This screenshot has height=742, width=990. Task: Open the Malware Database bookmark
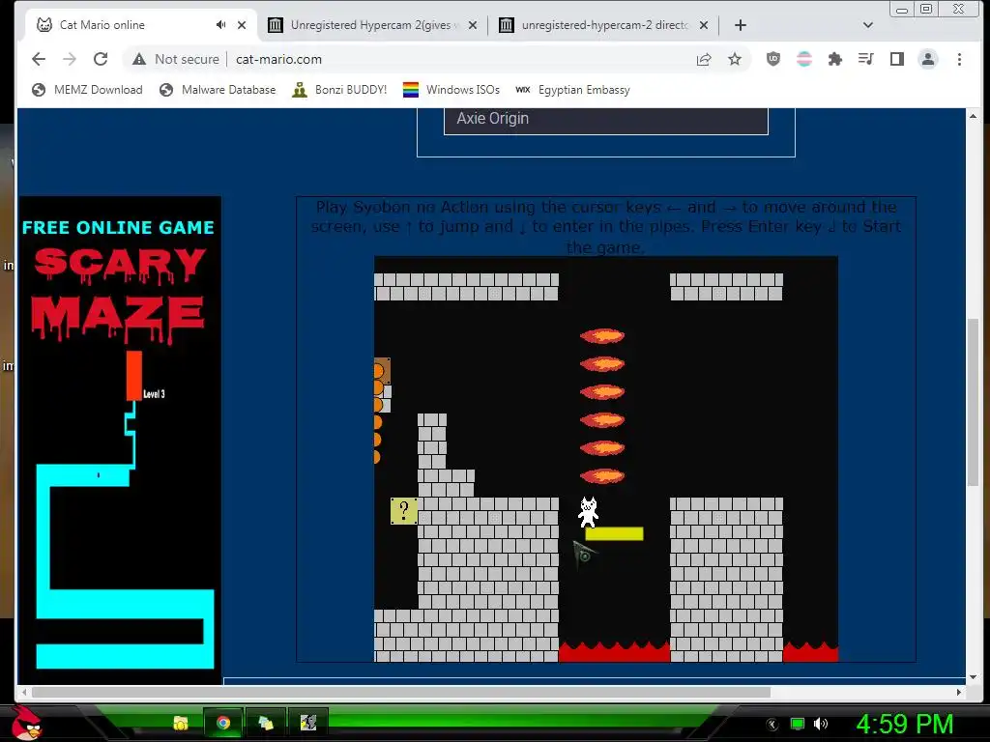click(x=218, y=90)
